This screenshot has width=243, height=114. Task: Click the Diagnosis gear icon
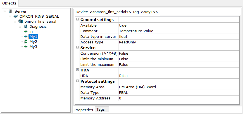(26, 26)
